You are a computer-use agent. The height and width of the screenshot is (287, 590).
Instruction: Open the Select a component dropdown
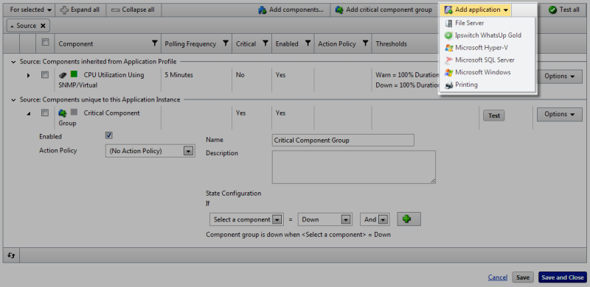[x=246, y=219]
